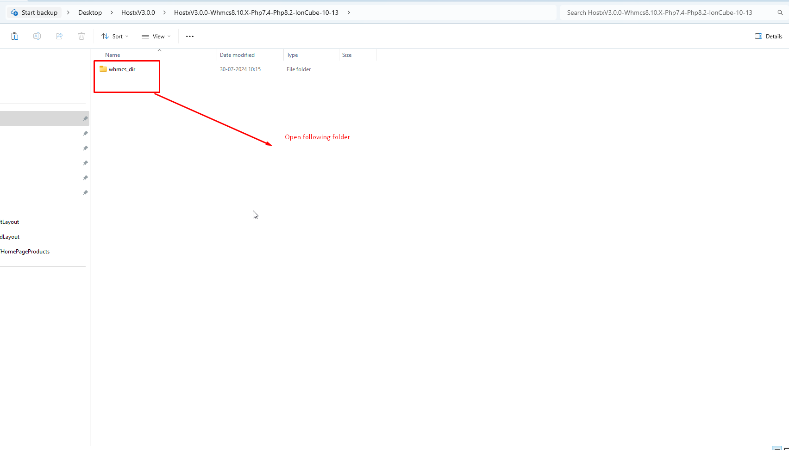Expand chevron after Desktop in breadcrumb
Screen dimensions: 789x450
(112, 12)
